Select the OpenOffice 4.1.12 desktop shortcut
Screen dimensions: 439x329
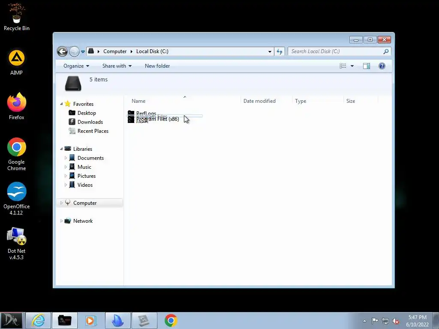click(x=17, y=199)
